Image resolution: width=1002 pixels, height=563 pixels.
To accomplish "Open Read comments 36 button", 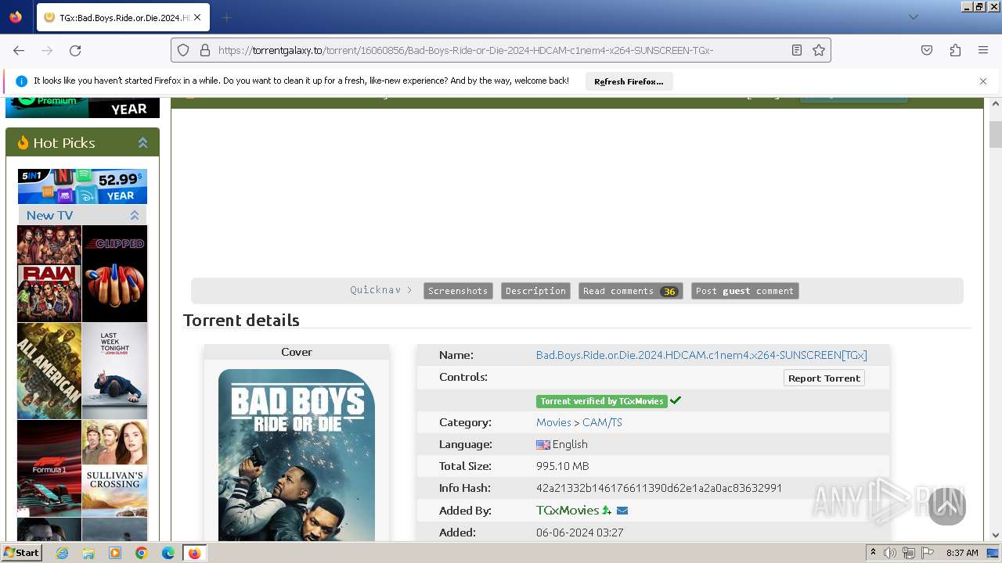I will pos(630,291).
